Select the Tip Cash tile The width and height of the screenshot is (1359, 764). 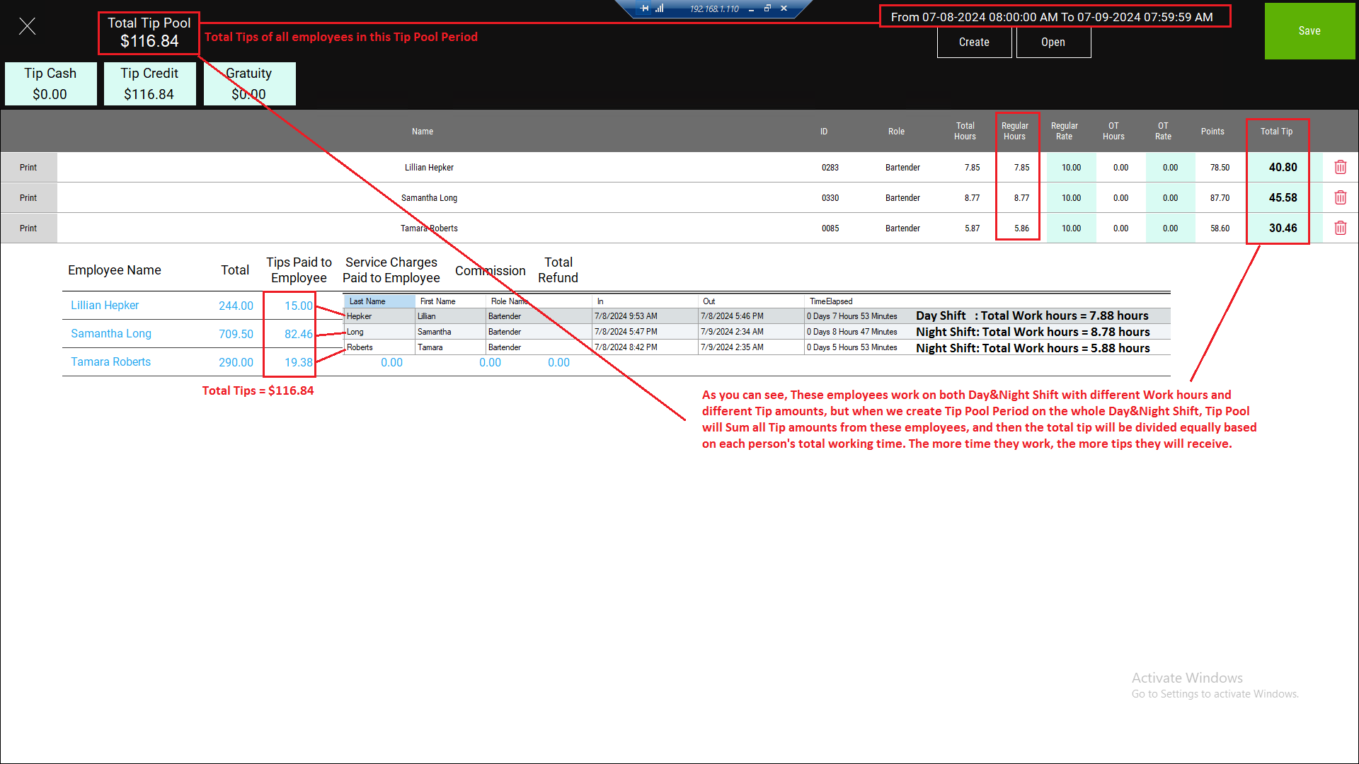pos(50,84)
